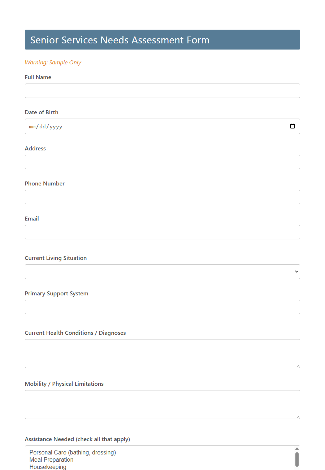Click the Primary Support System input

162,307
